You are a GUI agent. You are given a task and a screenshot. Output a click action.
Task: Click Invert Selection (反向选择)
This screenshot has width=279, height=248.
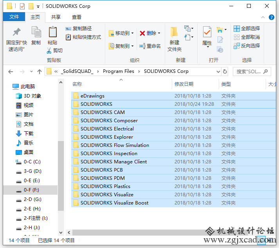(247, 45)
